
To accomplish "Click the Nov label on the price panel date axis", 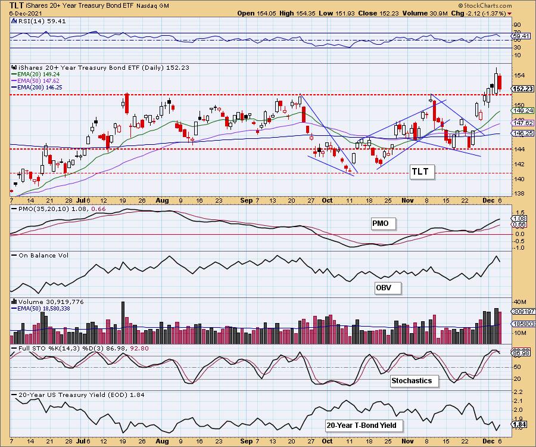I will coord(407,200).
